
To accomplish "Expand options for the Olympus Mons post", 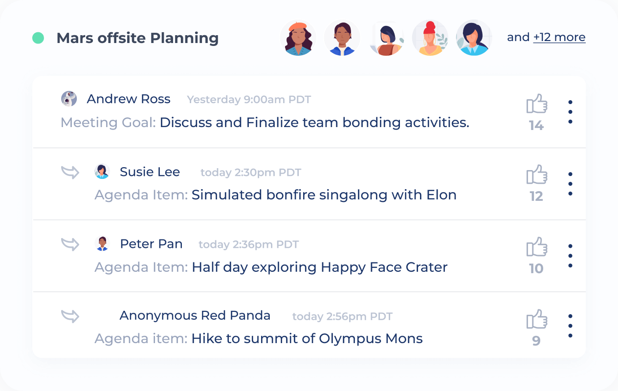I will click(x=570, y=325).
